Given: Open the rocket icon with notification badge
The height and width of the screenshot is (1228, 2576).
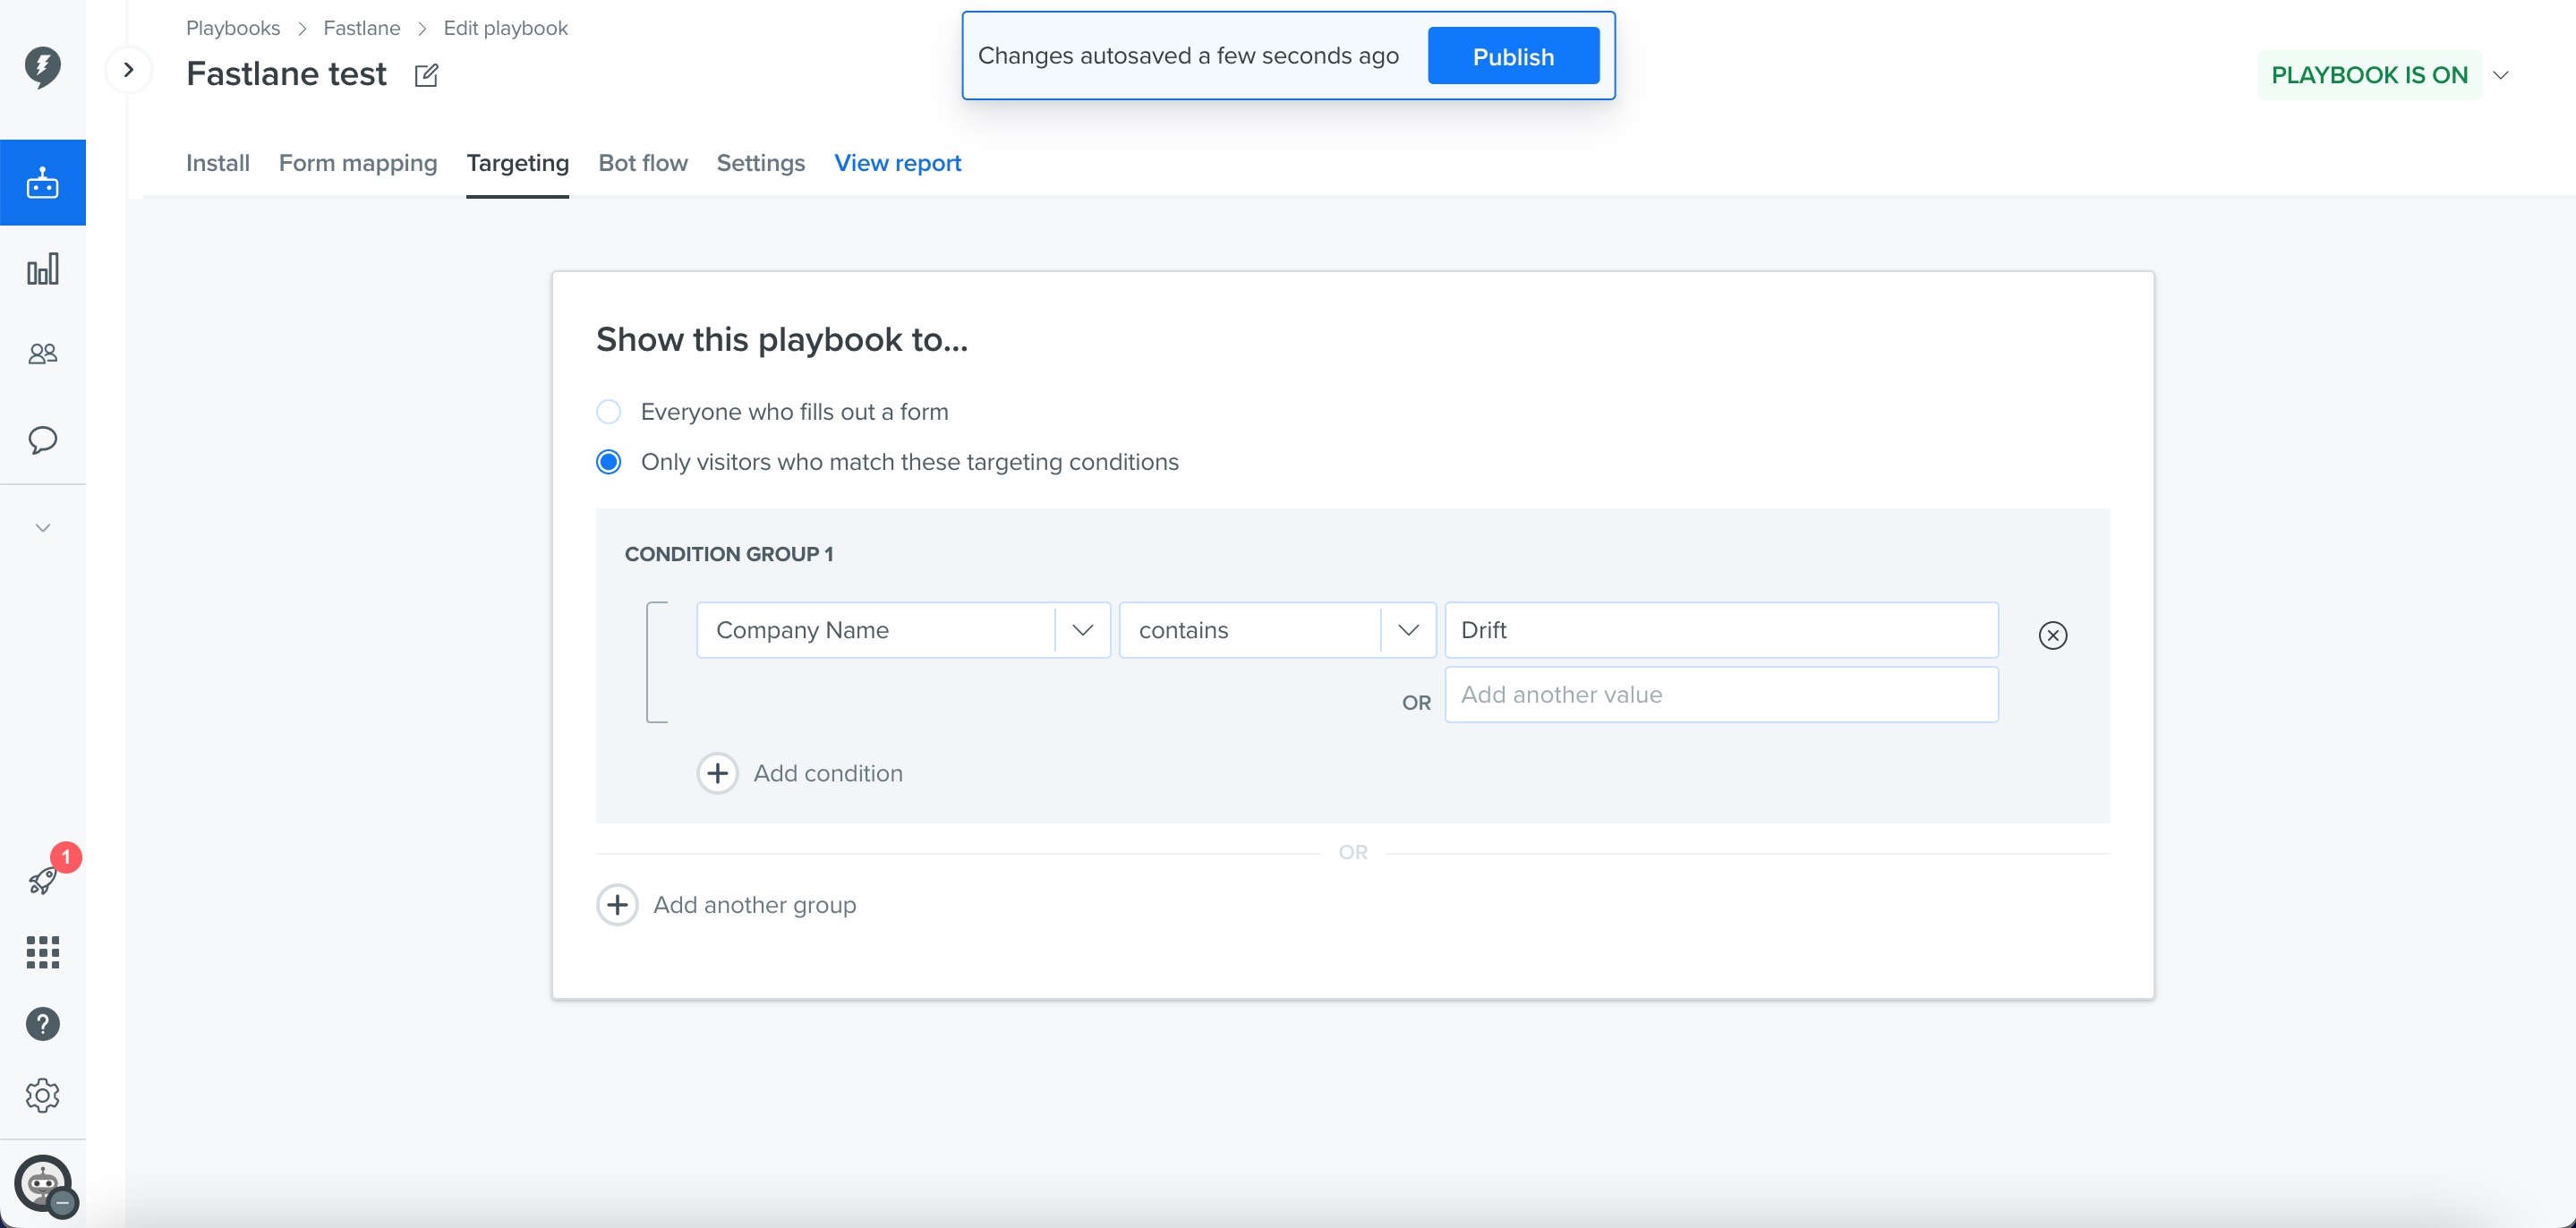Looking at the screenshot, I should click(x=43, y=880).
